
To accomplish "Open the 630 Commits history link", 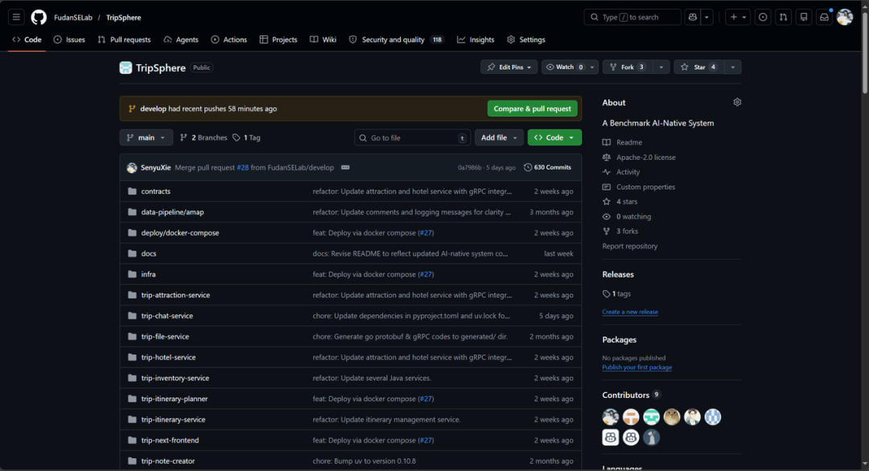I will 548,167.
